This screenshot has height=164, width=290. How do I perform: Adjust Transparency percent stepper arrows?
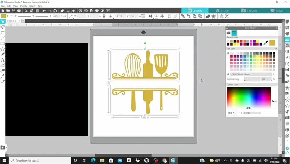coord(271,79)
